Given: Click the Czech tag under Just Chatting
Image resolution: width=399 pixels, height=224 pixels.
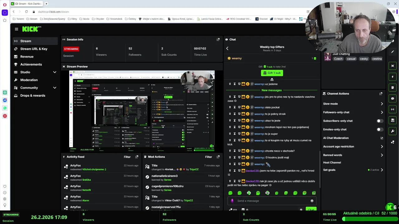Looking at the screenshot, I should 338,59.
